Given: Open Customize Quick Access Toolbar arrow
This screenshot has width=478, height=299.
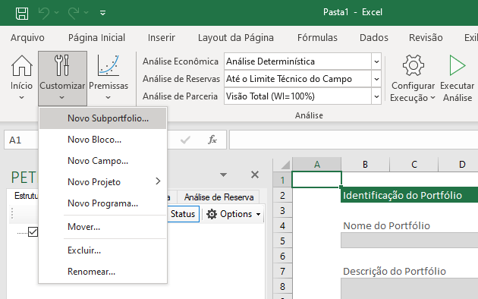Looking at the screenshot, I should coord(102,13).
